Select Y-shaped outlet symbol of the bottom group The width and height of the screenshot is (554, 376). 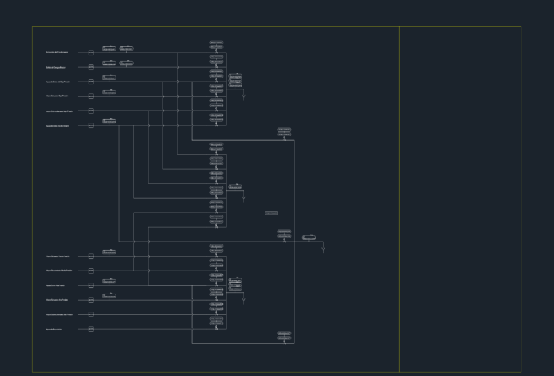coord(244,301)
